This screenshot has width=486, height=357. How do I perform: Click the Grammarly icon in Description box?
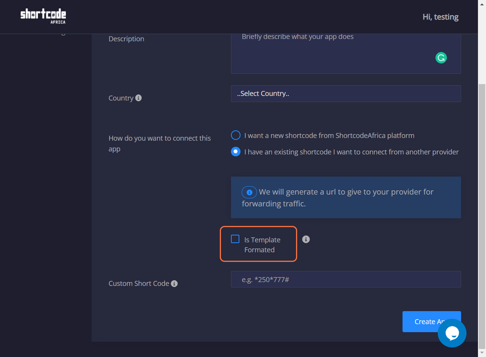coord(441,58)
